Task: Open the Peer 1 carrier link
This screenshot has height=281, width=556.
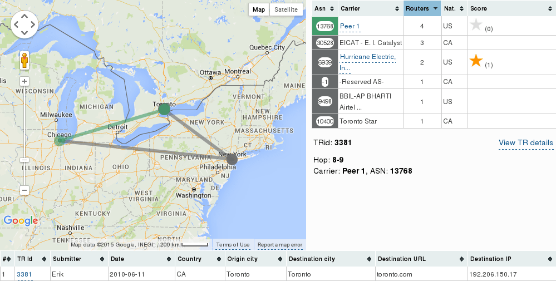Action: tap(350, 26)
